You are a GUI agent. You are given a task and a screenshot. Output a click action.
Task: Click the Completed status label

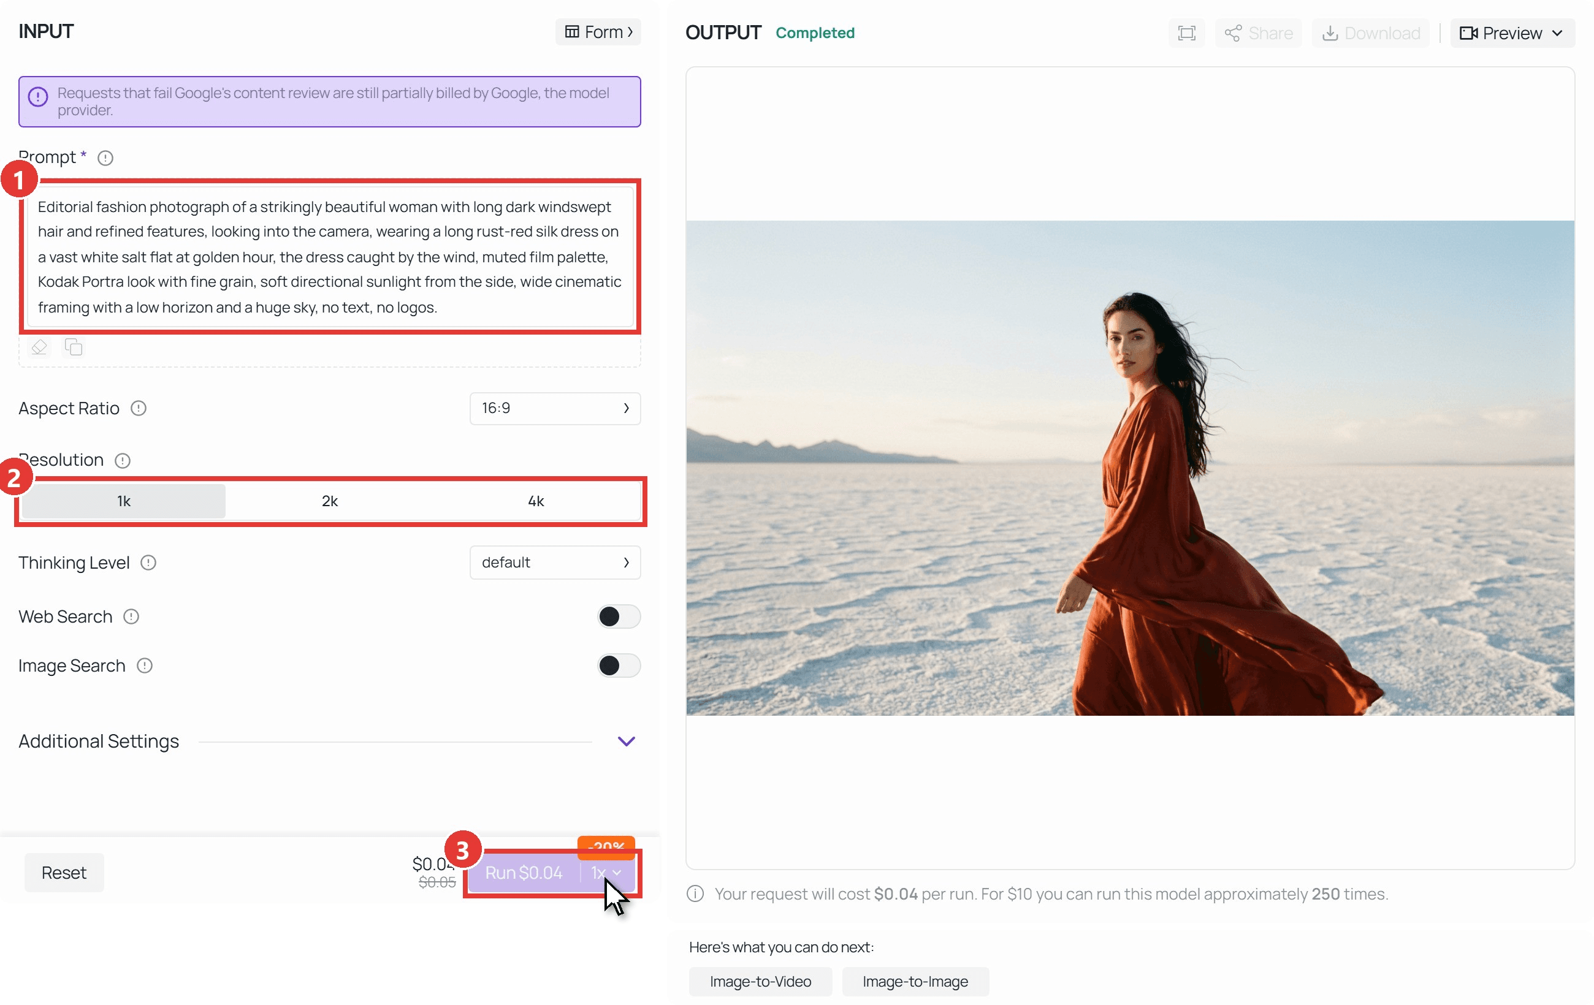pyautogui.click(x=815, y=33)
